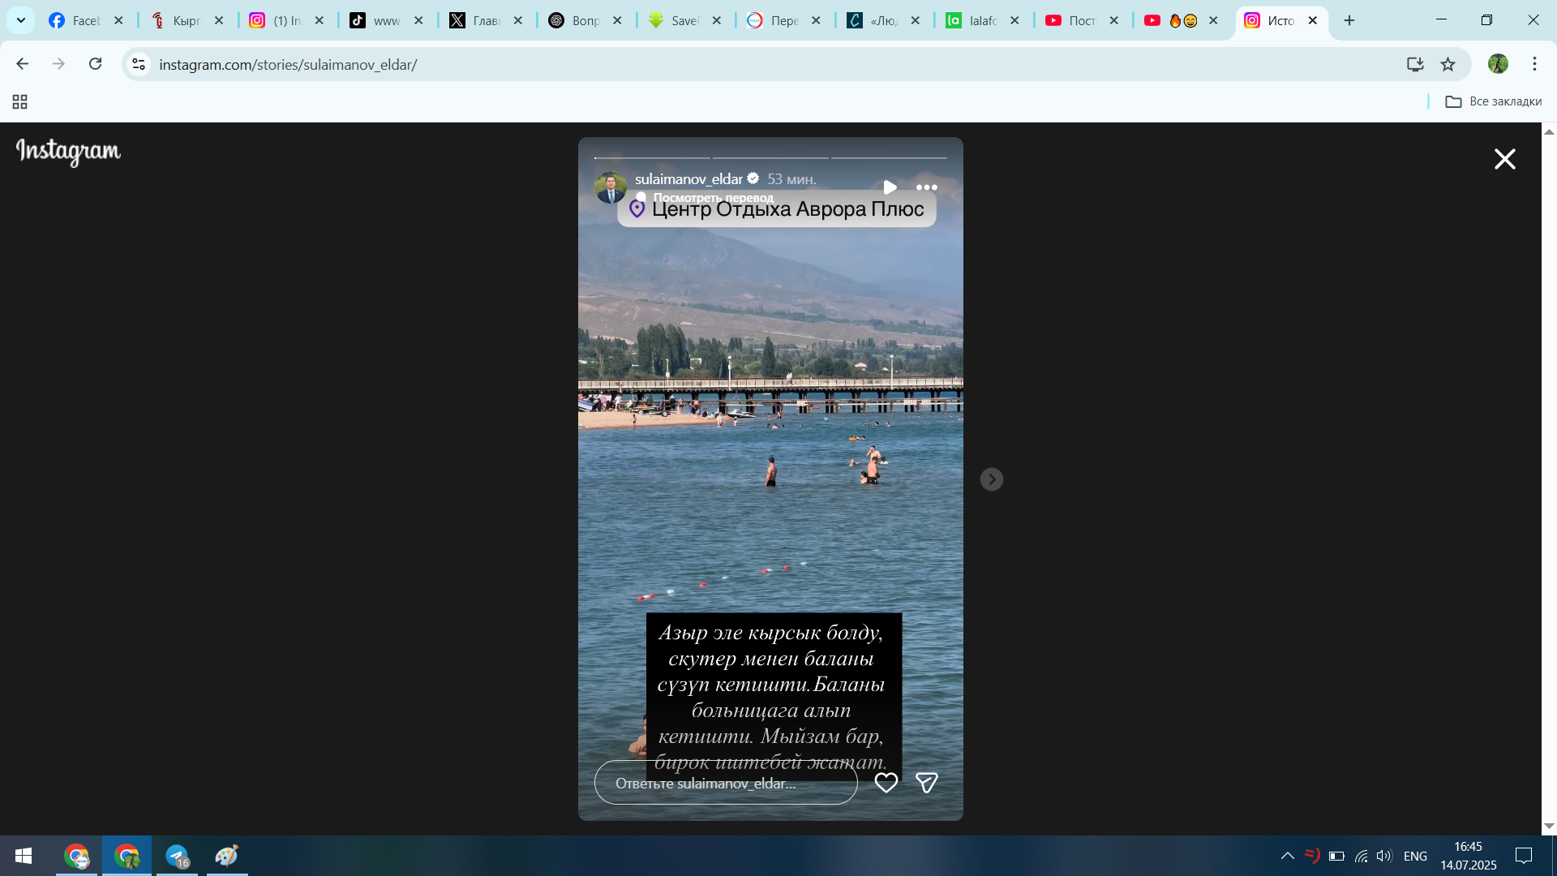Image resolution: width=1557 pixels, height=876 pixels.
Task: Click the install app icon in address bar
Action: pos(1415,64)
